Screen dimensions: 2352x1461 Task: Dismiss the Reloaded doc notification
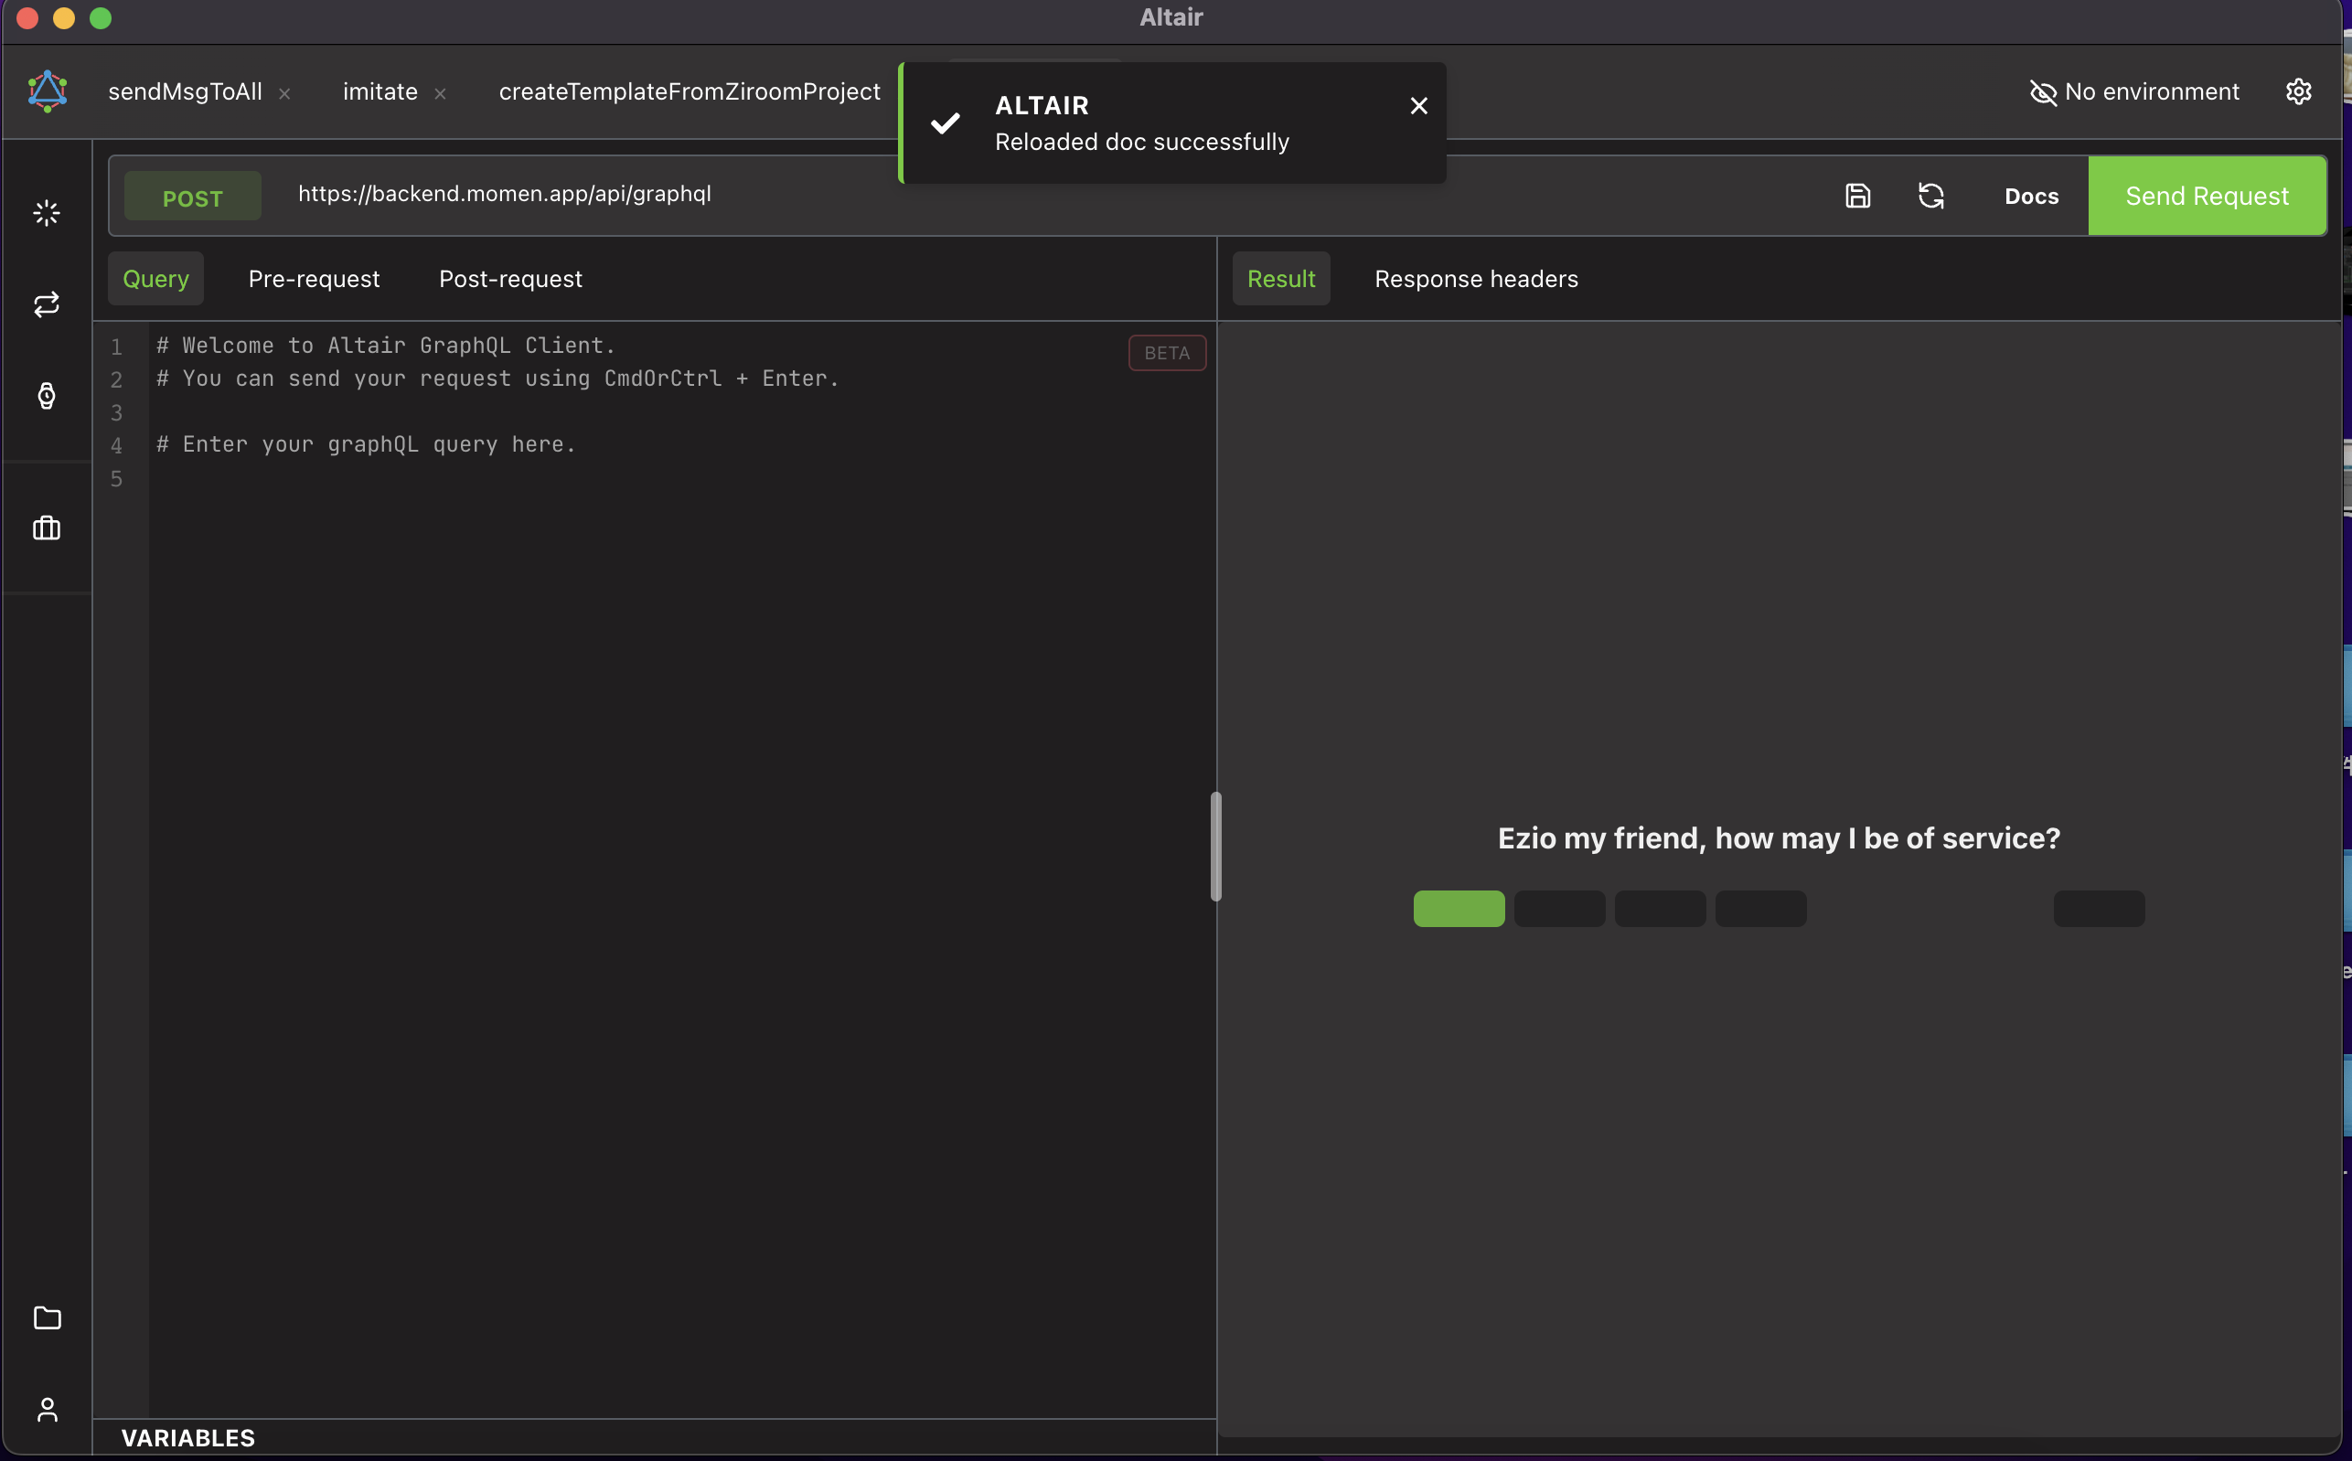1418,105
